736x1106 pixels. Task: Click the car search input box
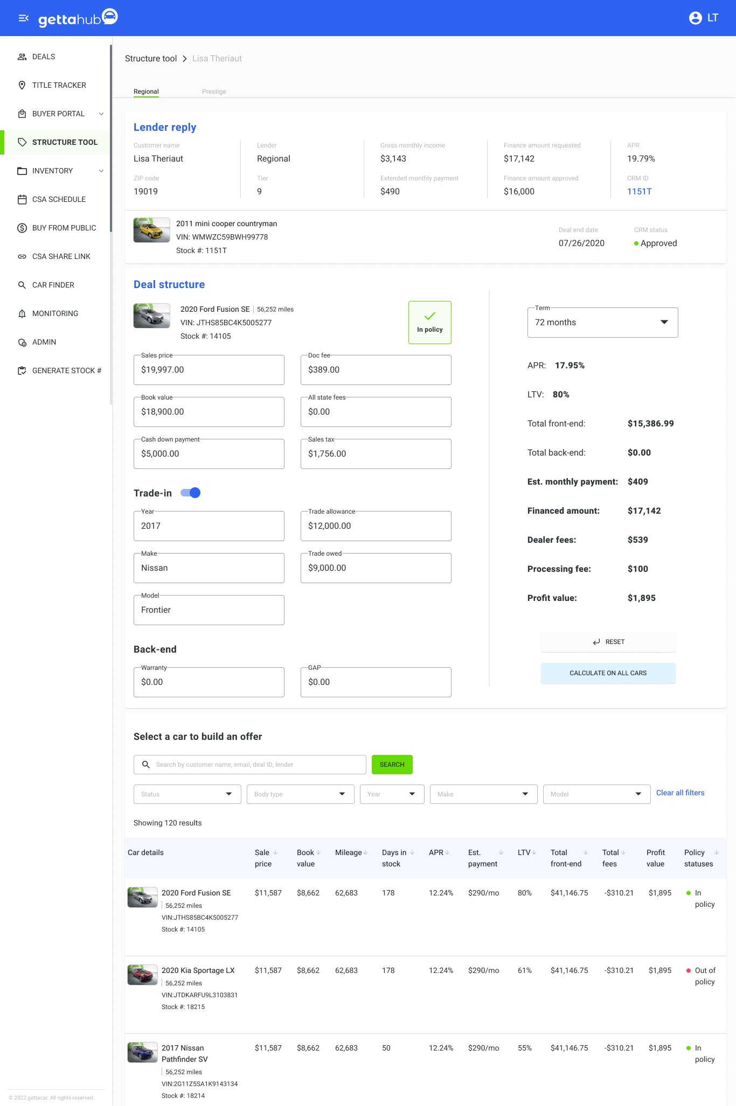pos(250,765)
